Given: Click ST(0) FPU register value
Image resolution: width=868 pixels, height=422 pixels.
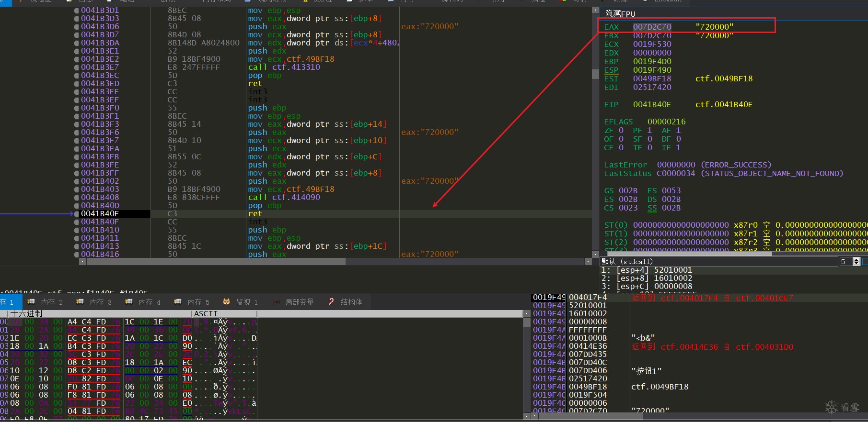Looking at the screenshot, I should click(x=681, y=225).
